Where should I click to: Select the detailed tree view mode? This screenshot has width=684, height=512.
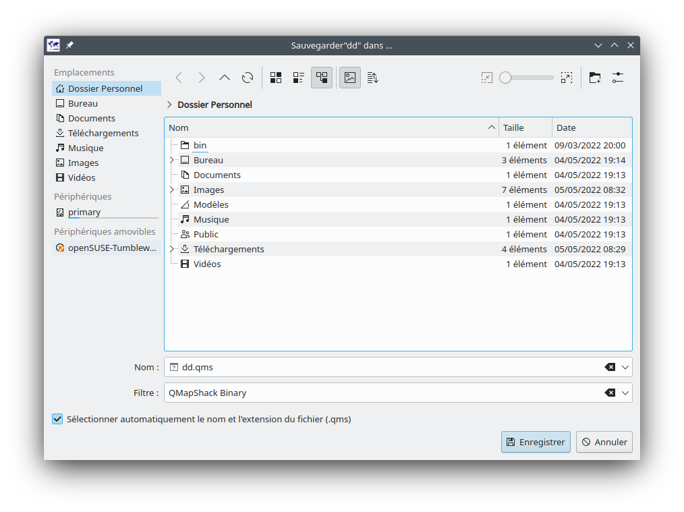coord(322,78)
